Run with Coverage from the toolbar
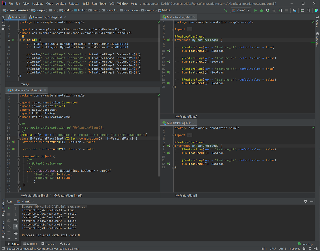320x251 pixels. click(268, 10)
